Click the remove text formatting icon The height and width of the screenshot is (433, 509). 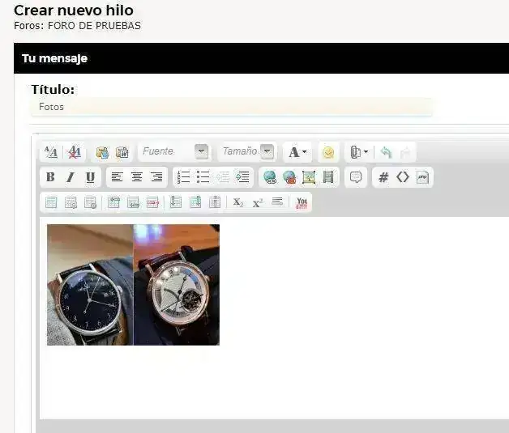(x=75, y=151)
